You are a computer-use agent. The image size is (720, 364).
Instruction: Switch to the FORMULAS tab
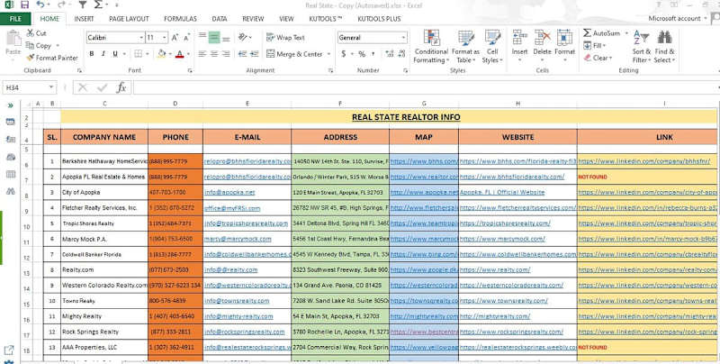coord(181,19)
